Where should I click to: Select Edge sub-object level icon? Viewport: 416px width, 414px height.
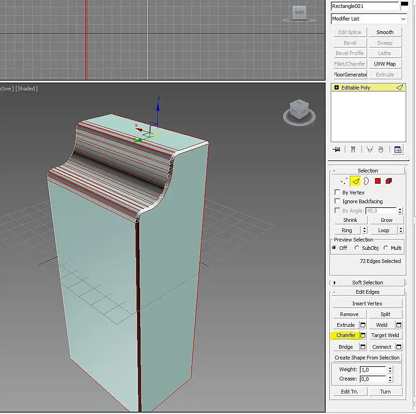click(x=355, y=181)
